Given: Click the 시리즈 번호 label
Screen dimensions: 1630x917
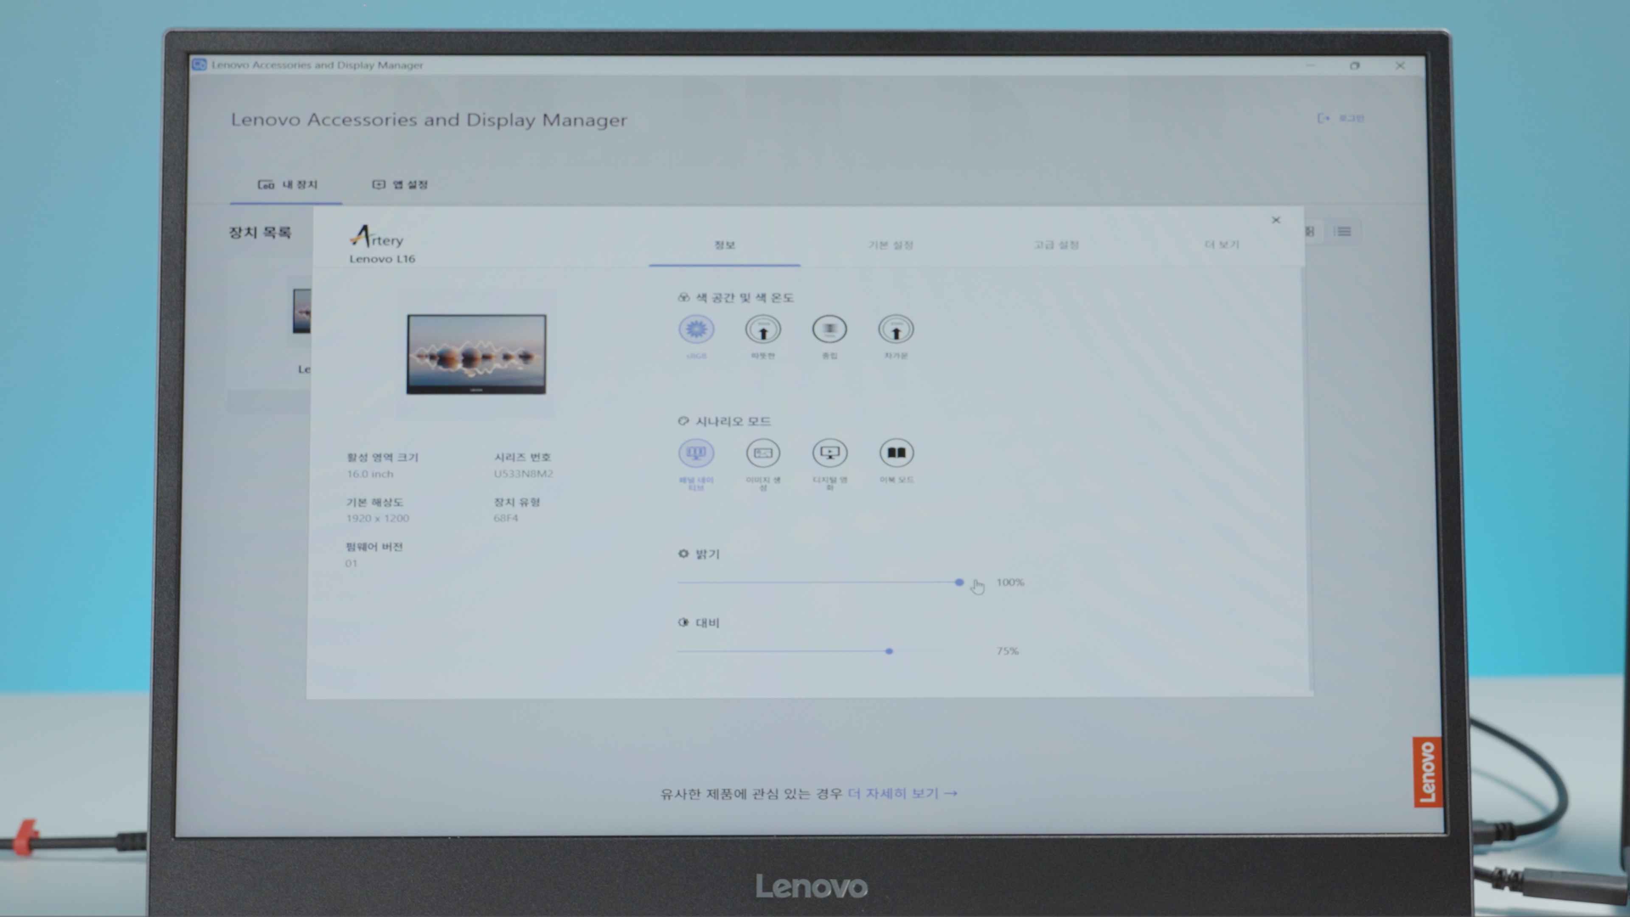Looking at the screenshot, I should tap(523, 457).
